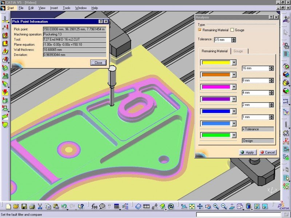The width and height of the screenshot is (291, 218).
Task: Close the Pick Point Information dialog
Action: [x=98, y=62]
